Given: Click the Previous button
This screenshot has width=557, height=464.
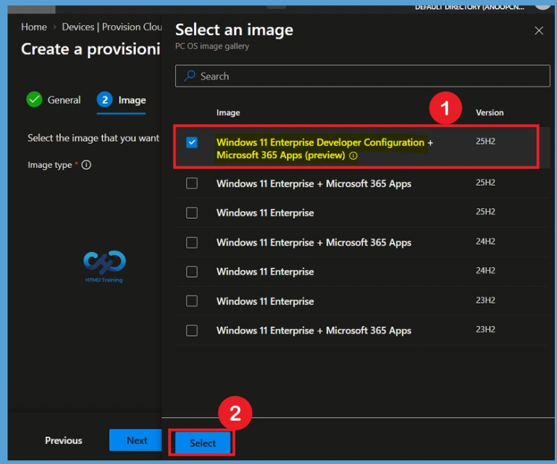Looking at the screenshot, I should 63,440.
